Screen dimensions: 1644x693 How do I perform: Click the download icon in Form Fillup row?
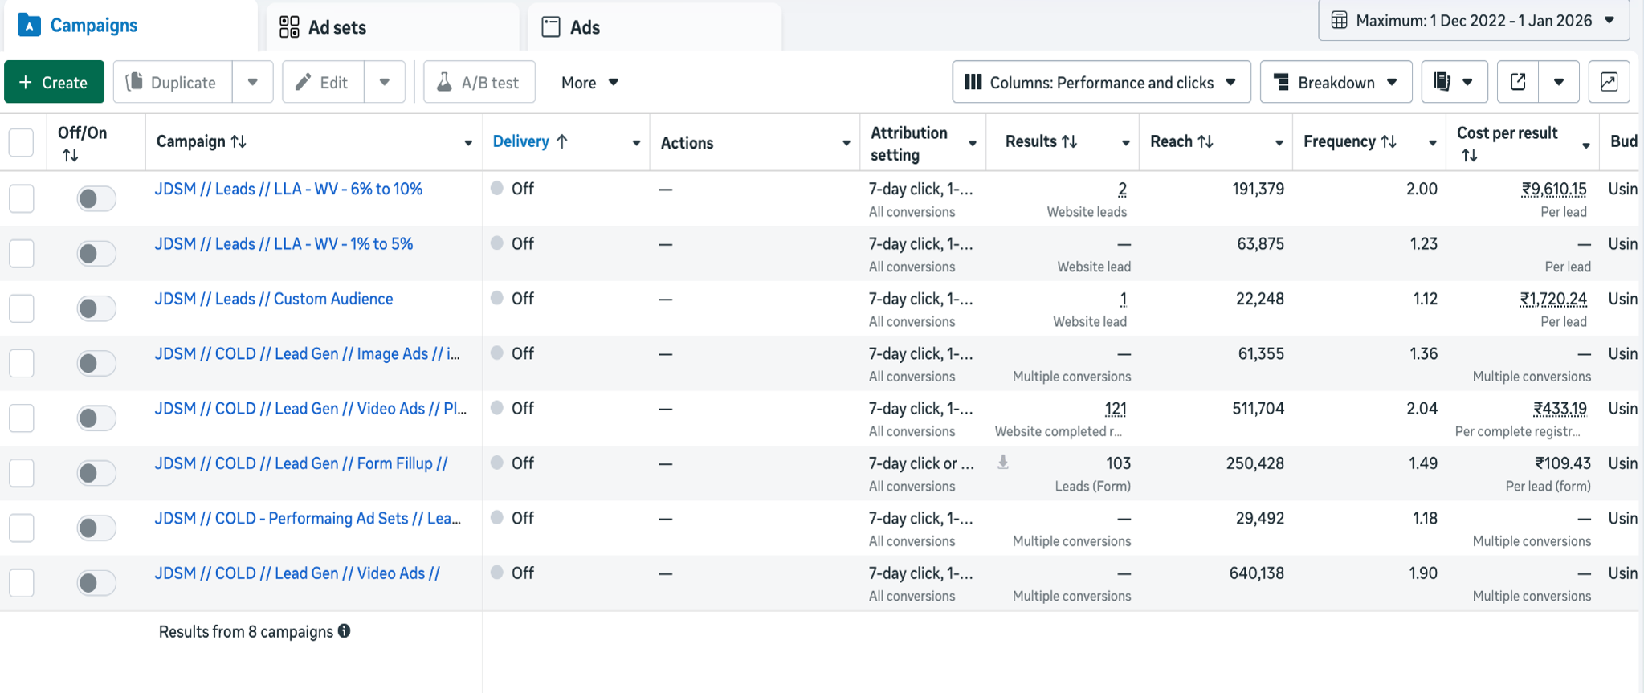[x=1003, y=463]
